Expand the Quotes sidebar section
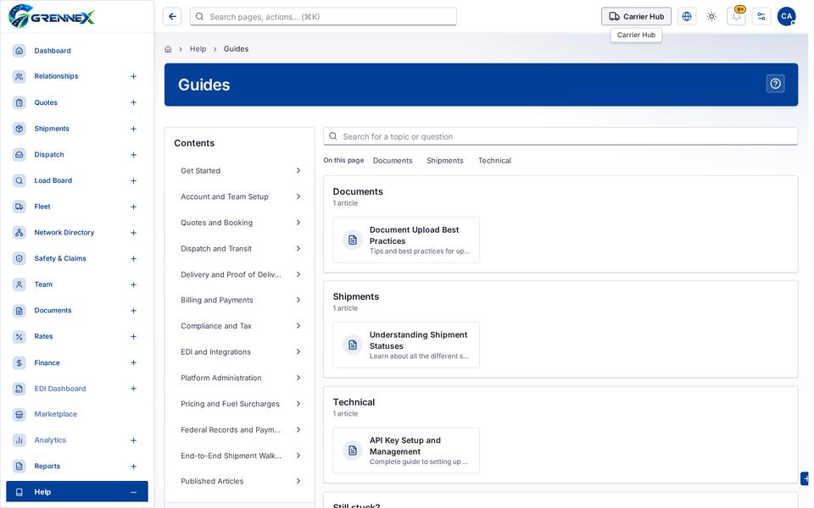 (x=133, y=102)
